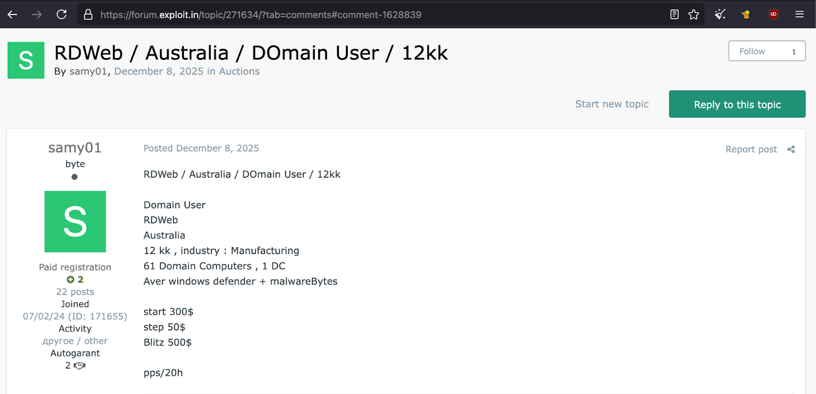This screenshot has height=394, width=816.
Task: Click the 'Activity' label in sidebar
Action: tap(75, 329)
